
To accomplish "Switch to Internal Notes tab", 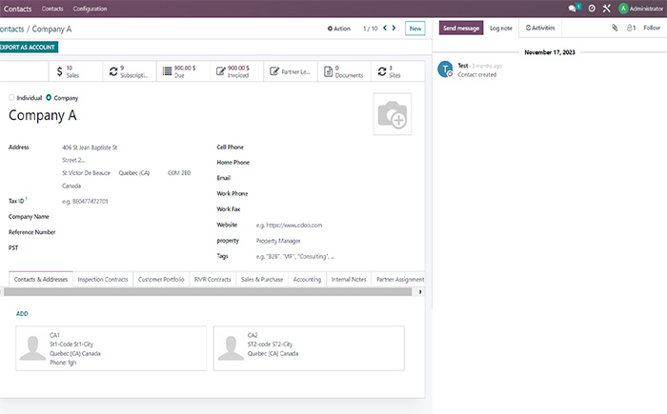I will tap(349, 279).
